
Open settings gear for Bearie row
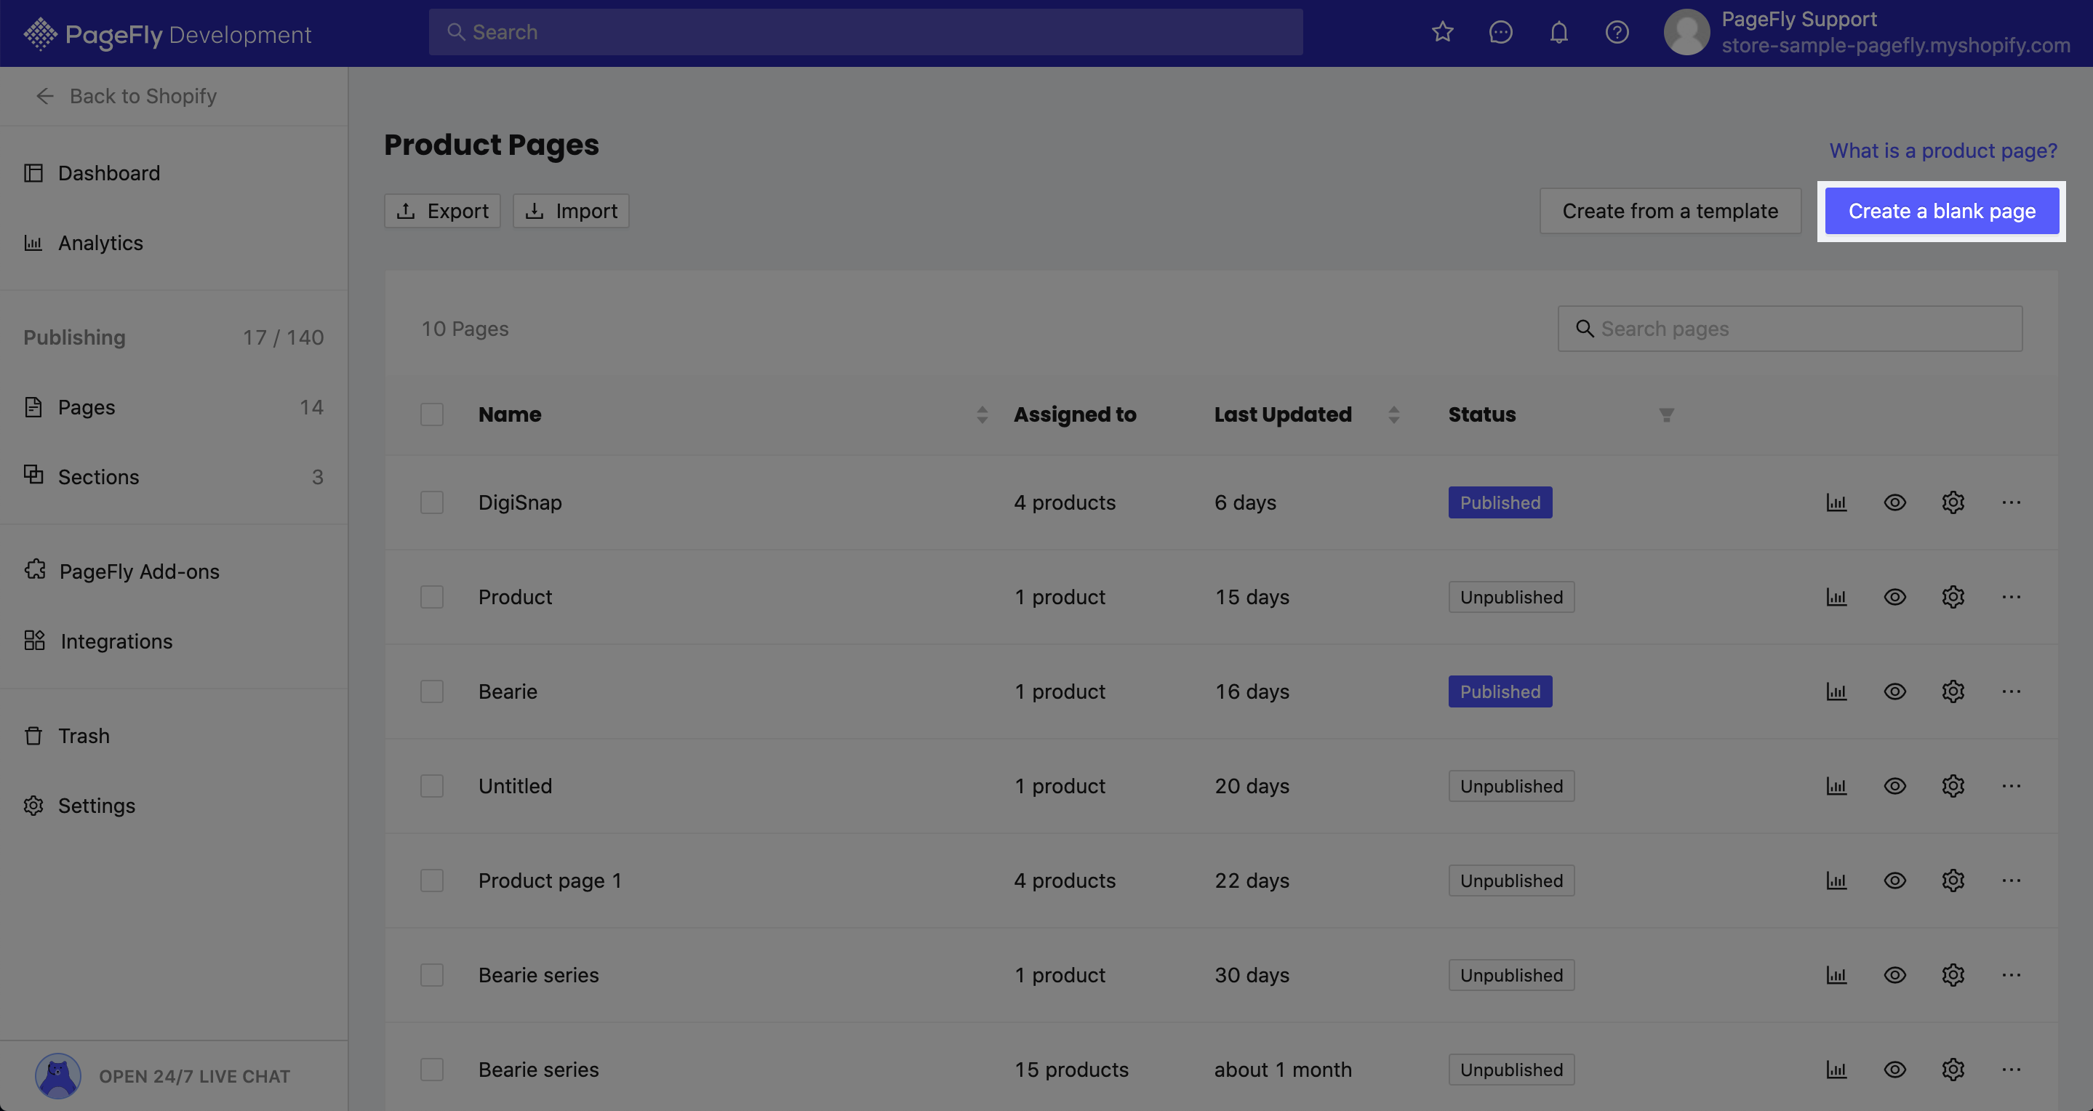click(x=1953, y=691)
